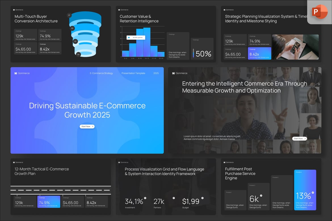Click the heading 'Entering the Intelligent Commerce Era Through'
332x221 pixels.
point(245,84)
